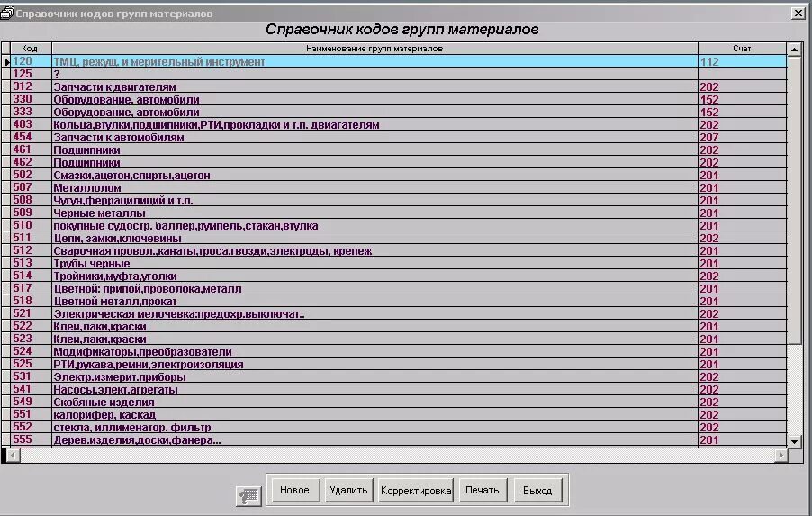Select row РТИ,рукава,ремни,электроизоляция
Screen dimensions: 812x516
(398, 364)
